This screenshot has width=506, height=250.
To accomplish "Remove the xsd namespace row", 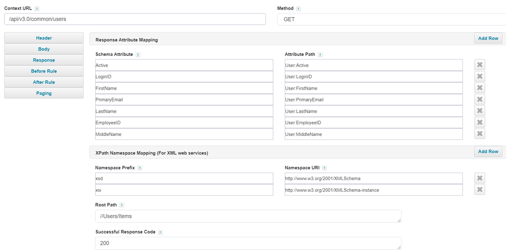I will point(480,178).
